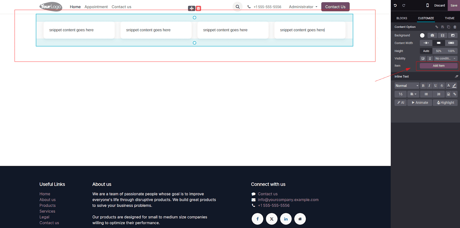Discard the editor changes
This screenshot has width=460, height=228.
coord(439,5)
